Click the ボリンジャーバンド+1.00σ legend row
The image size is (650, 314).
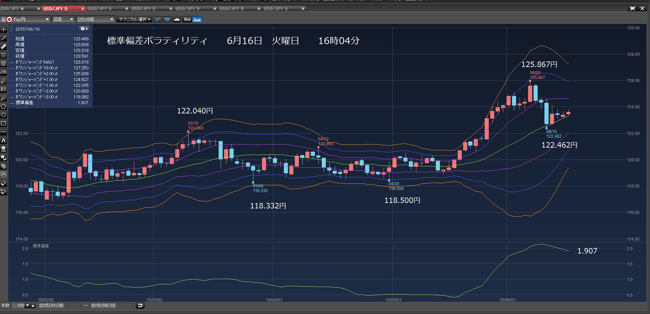click(x=50, y=80)
